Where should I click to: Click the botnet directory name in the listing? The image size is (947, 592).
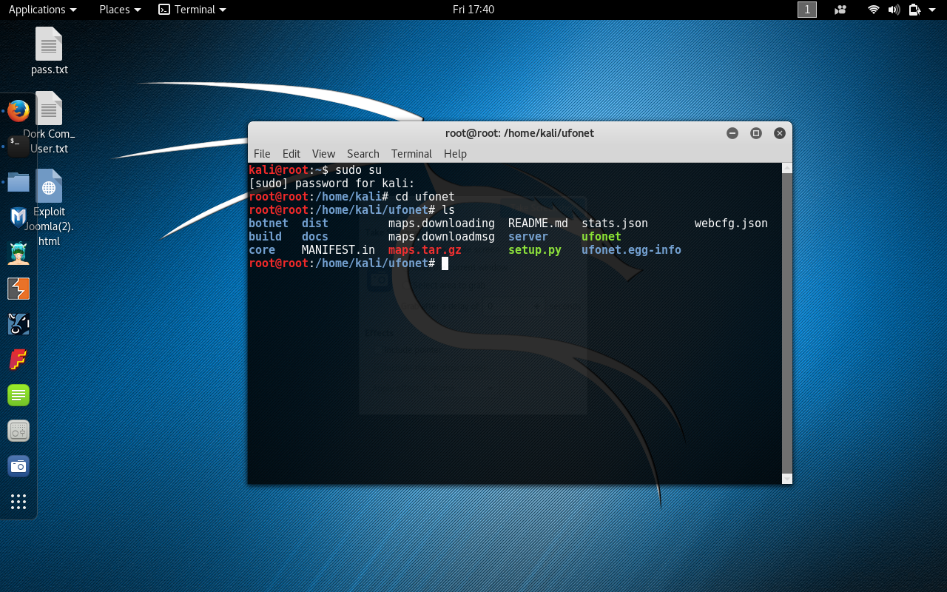coord(269,223)
